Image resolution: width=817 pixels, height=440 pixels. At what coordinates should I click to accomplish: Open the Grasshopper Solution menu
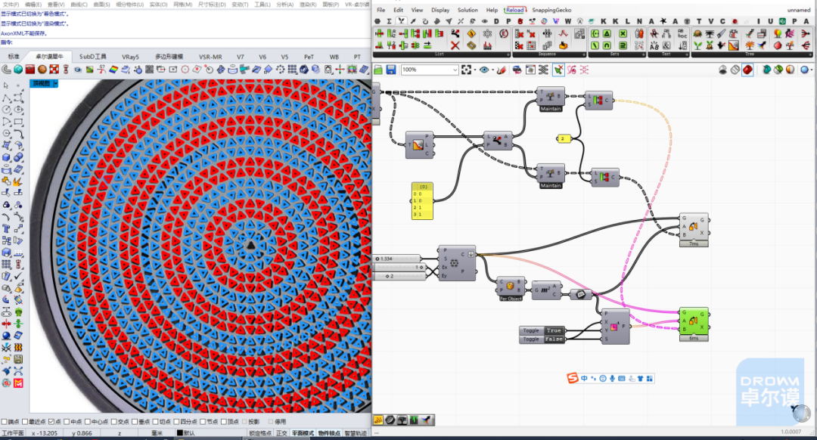pyautogui.click(x=468, y=10)
